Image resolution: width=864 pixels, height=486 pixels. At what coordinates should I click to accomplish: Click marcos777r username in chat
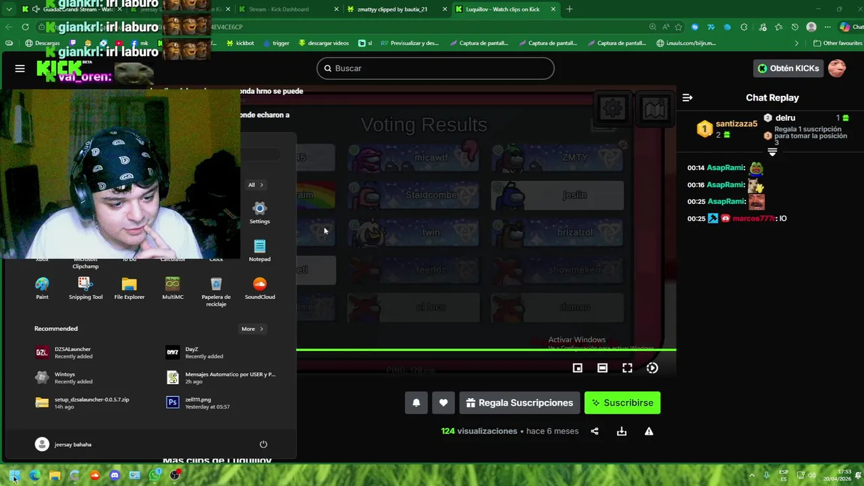coord(754,219)
